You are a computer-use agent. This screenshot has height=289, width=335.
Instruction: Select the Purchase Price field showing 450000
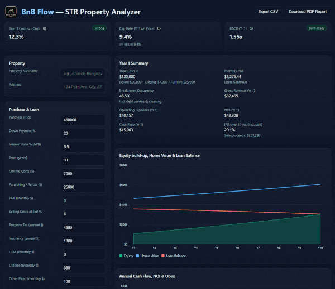click(83, 120)
